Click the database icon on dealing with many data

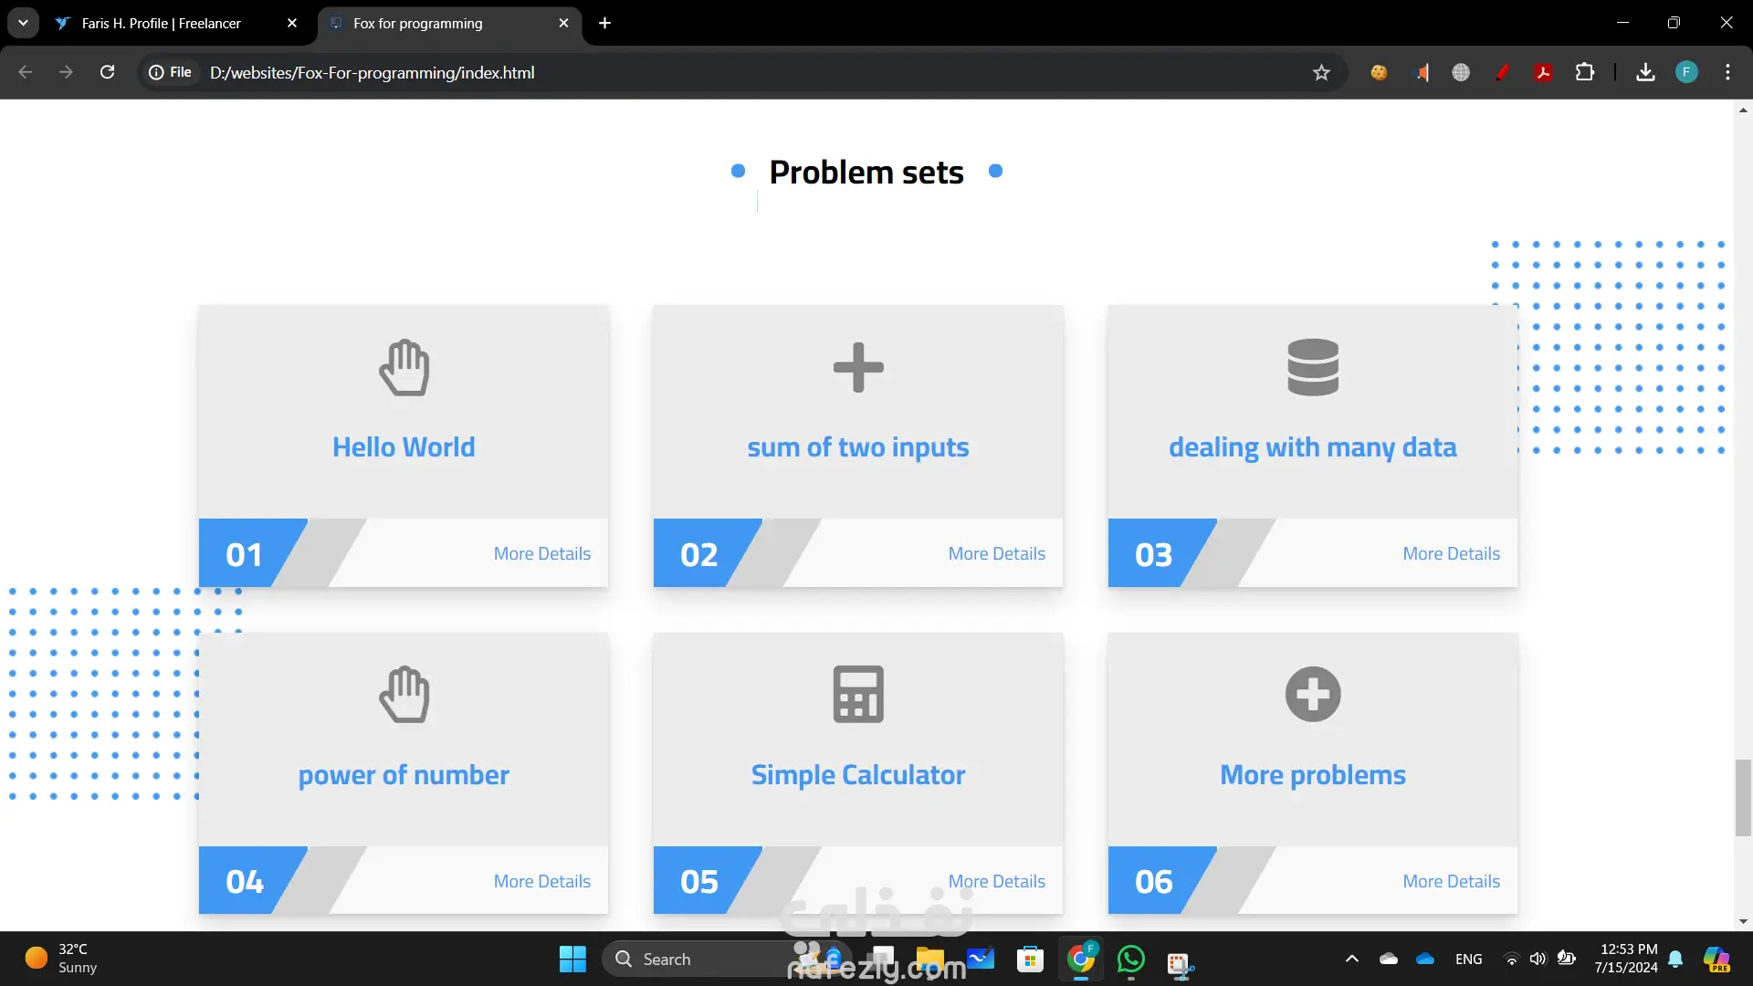click(1313, 368)
